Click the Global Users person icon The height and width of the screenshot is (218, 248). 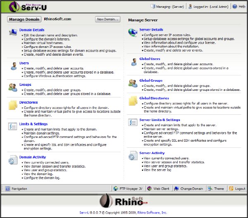(134, 62)
